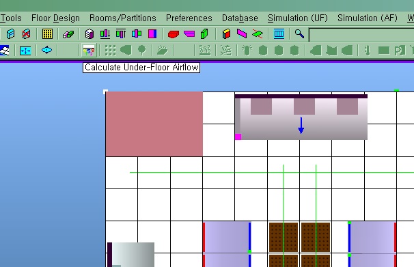Click the blue vertical bars grille icon
Viewport: 414px width, 267px height.
(x=279, y=33)
